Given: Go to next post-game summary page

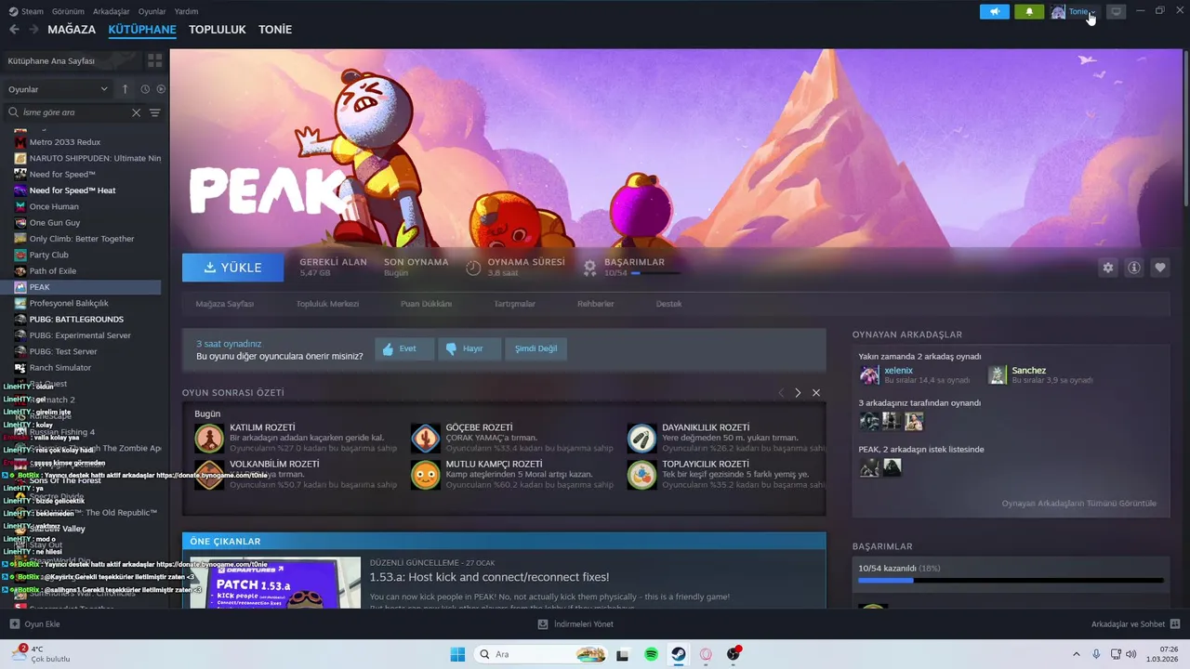Looking at the screenshot, I should tap(798, 393).
